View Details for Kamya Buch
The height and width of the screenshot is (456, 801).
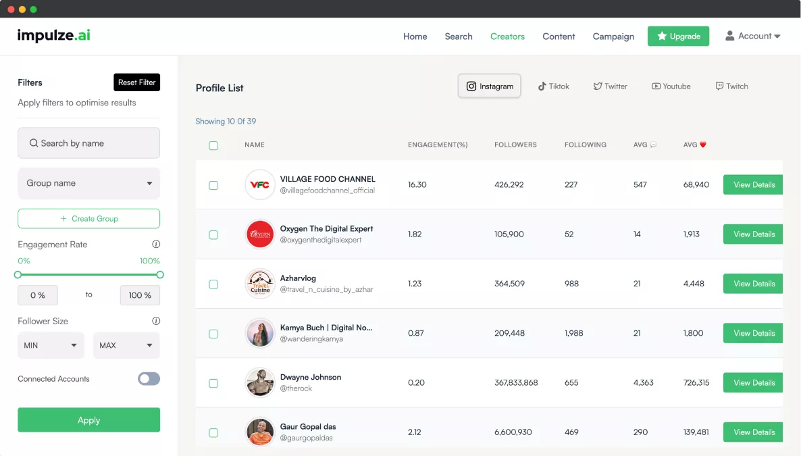coord(753,334)
